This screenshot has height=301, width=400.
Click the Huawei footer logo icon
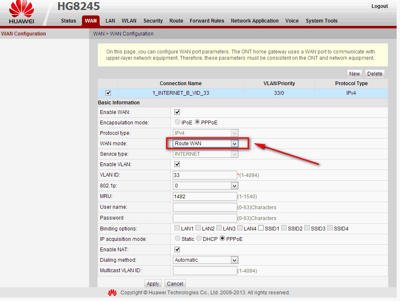coord(112,293)
